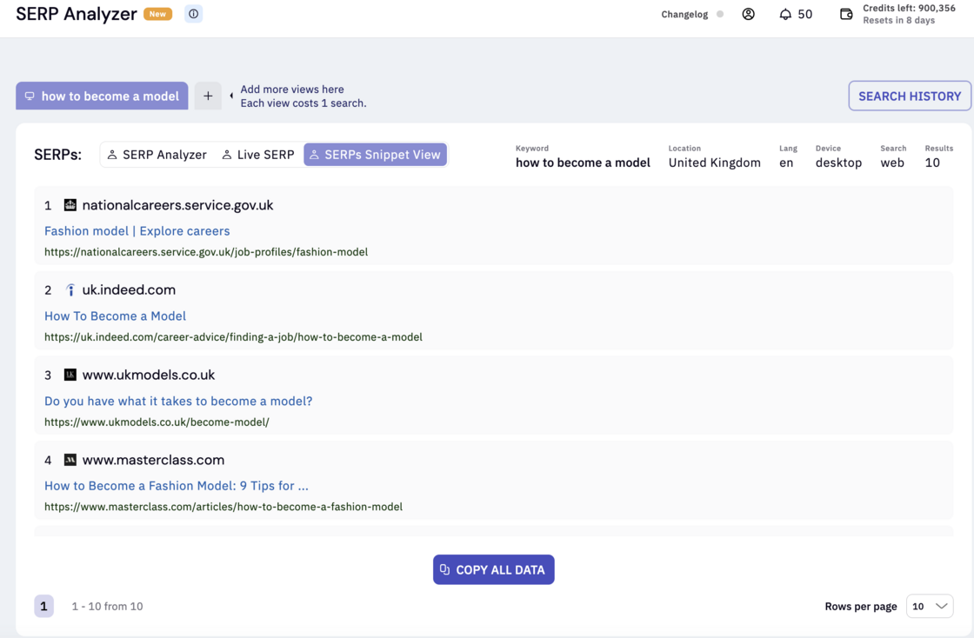Image resolution: width=974 pixels, height=638 pixels.
Task: Expand the Rows per page dropdown
Action: pos(930,607)
